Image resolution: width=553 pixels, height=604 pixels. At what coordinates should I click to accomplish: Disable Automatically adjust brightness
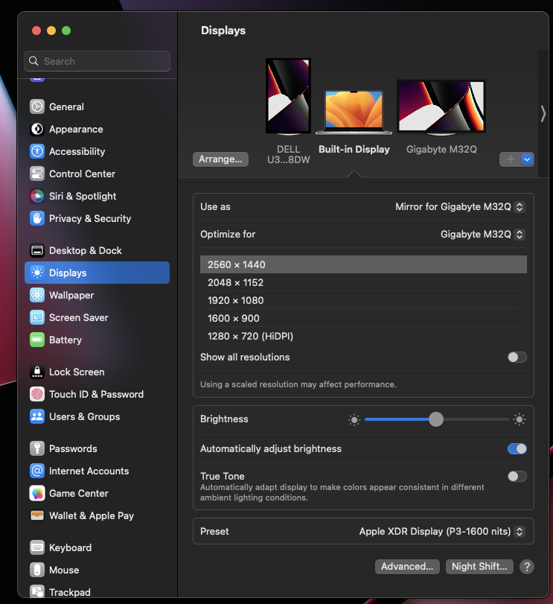pos(517,449)
